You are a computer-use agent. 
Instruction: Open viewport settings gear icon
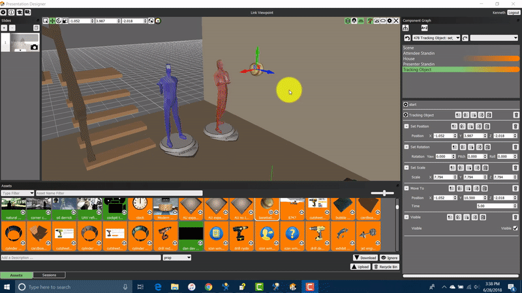pyautogui.click(x=390, y=21)
